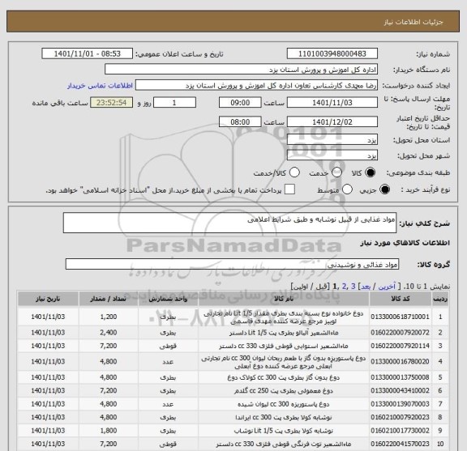467x451 pixels.
Task: Click the price validity time 08:00 field
Action: pos(240,122)
